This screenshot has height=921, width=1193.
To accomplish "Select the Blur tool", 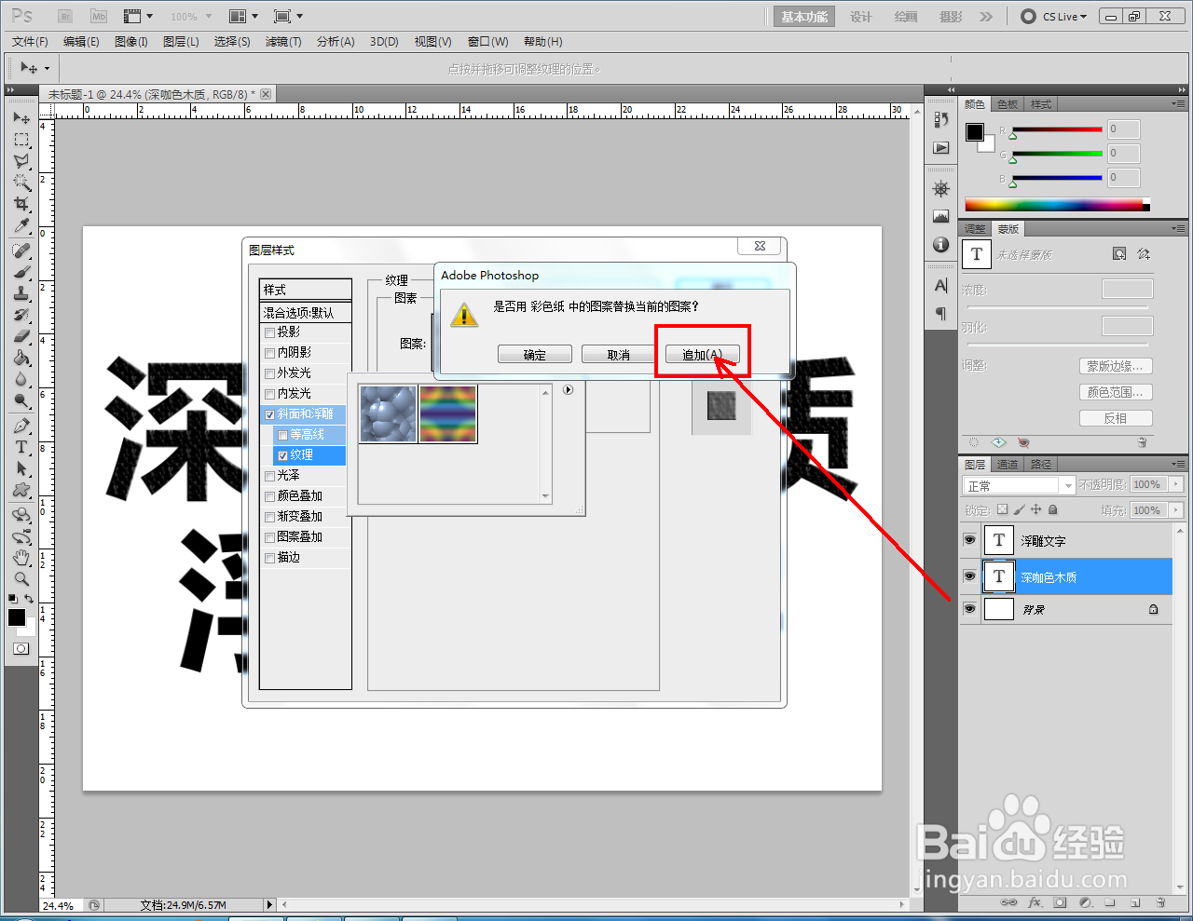I will (21, 379).
